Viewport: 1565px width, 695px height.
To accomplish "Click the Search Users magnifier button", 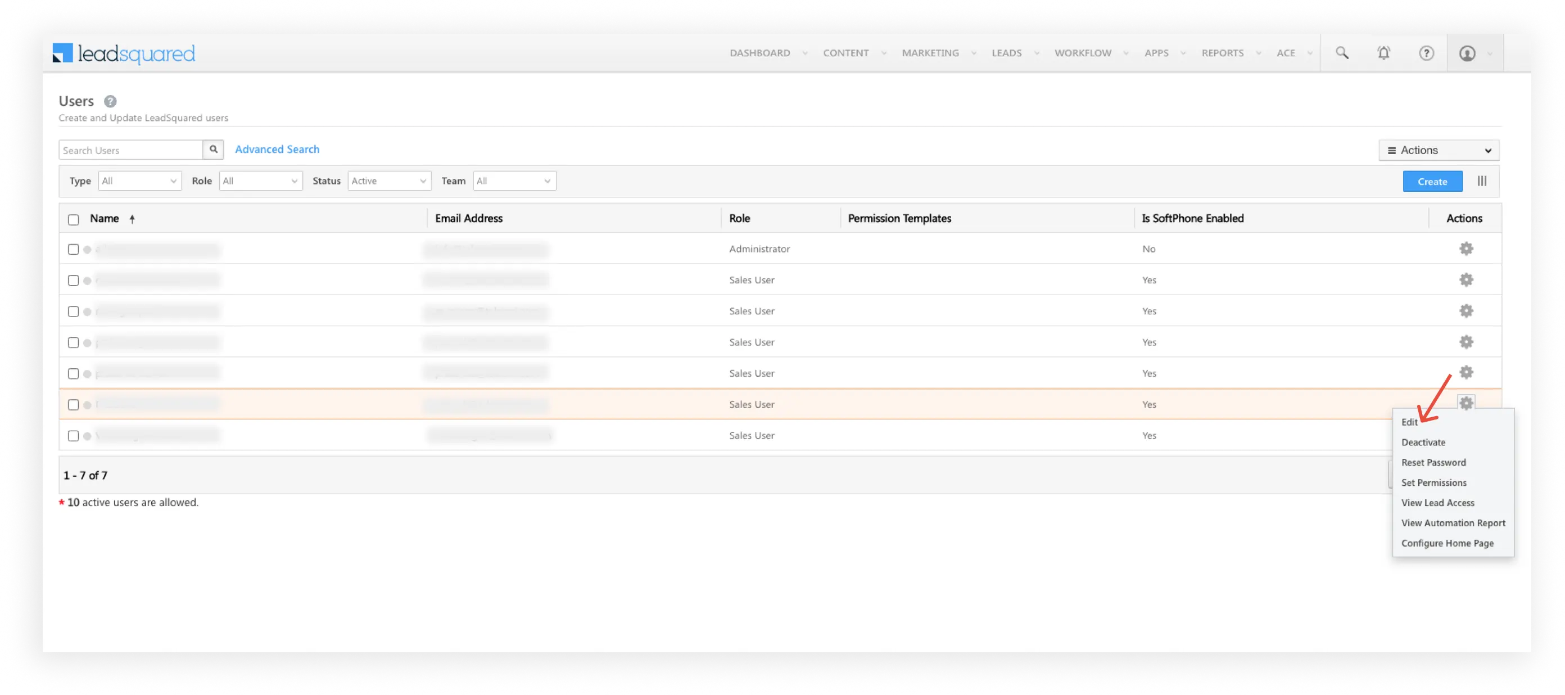I will pyautogui.click(x=213, y=150).
